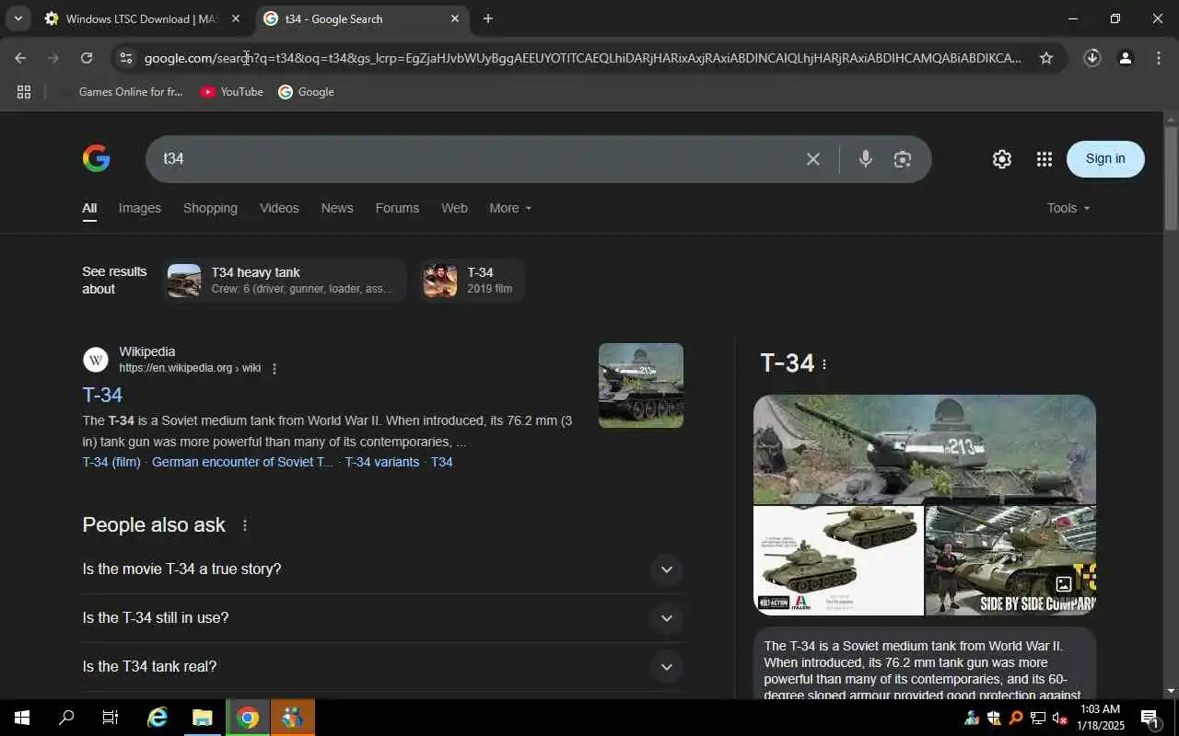Close the Windows LTSC Download tab
The height and width of the screenshot is (736, 1179).
(x=236, y=18)
